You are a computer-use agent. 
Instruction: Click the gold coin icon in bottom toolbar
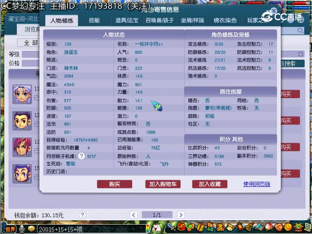[200, 227]
